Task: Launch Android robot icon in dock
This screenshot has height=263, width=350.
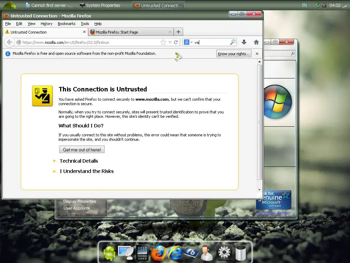Action: tap(109, 252)
